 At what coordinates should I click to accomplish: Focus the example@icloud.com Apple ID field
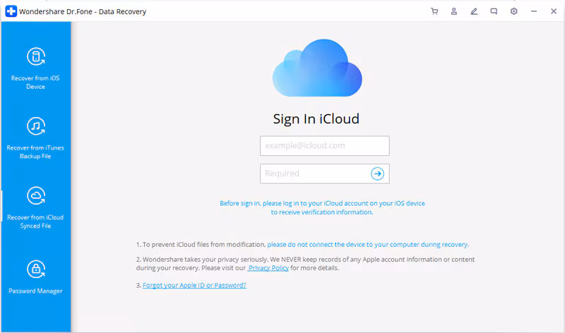pyautogui.click(x=325, y=146)
